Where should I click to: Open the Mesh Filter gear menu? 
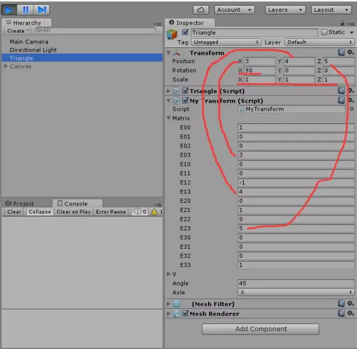coord(351,303)
